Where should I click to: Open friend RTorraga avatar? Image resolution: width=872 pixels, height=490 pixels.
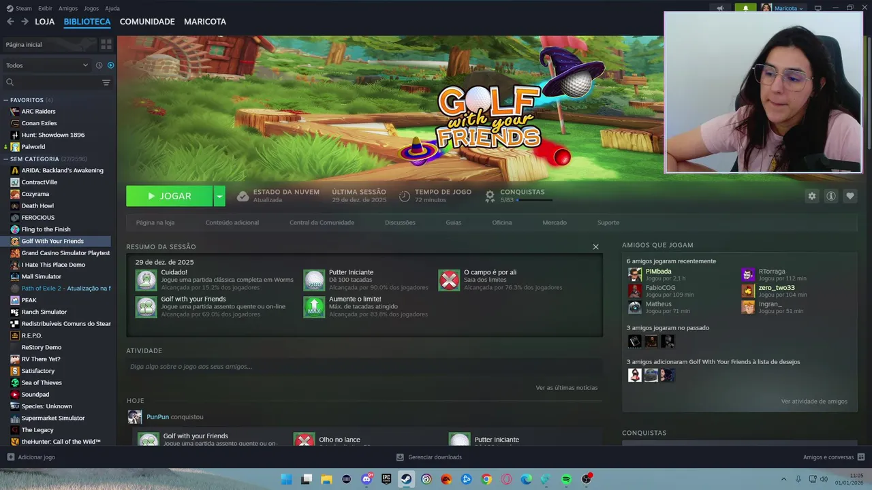[x=748, y=274]
